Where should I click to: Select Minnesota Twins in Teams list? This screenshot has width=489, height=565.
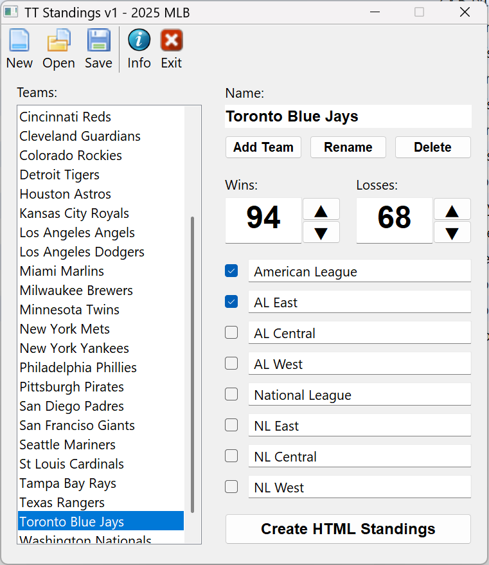point(101,310)
